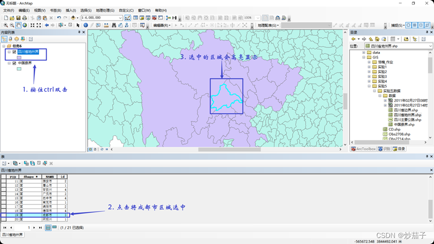Switch to the ArcToolbox tab

tap(363, 149)
